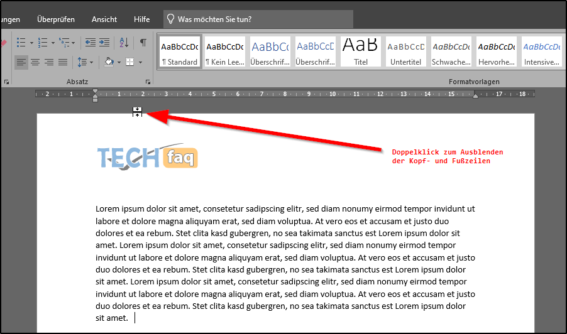Click the 'Was möchten Sie tun?' search field
Viewport: 567px width, 334px height.
tap(258, 19)
